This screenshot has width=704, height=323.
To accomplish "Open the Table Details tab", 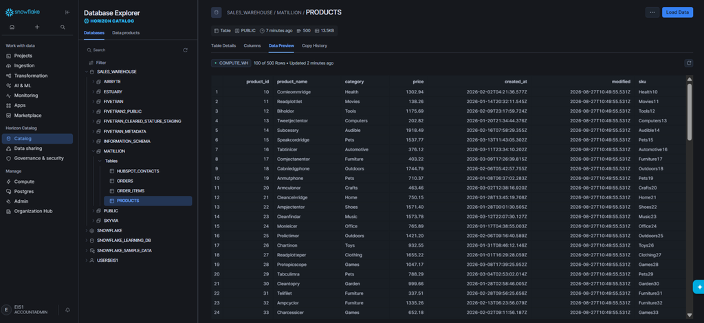I will tap(223, 46).
